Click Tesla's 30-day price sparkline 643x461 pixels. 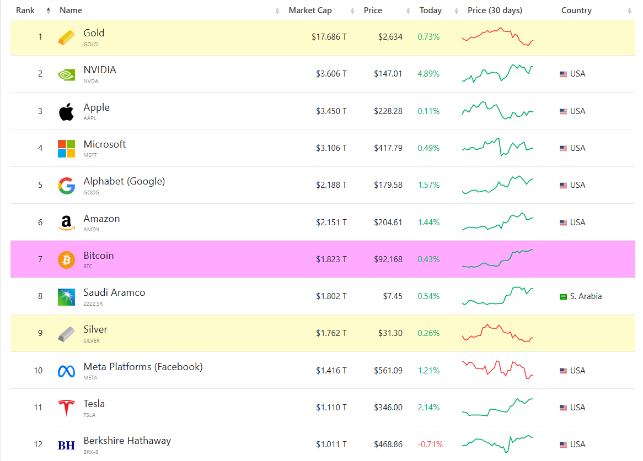pos(498,408)
